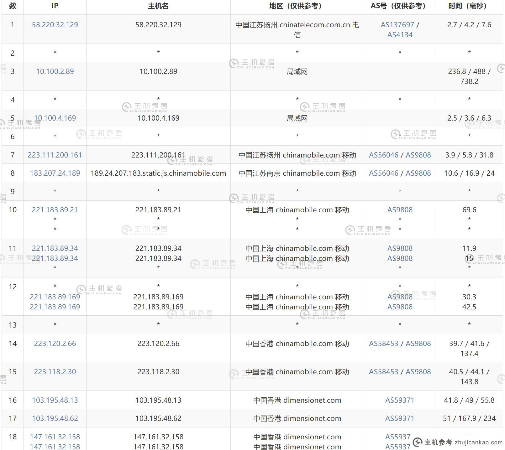Click AS58453 link in hop 14 row
This screenshot has width=505, height=450.
coord(384,344)
